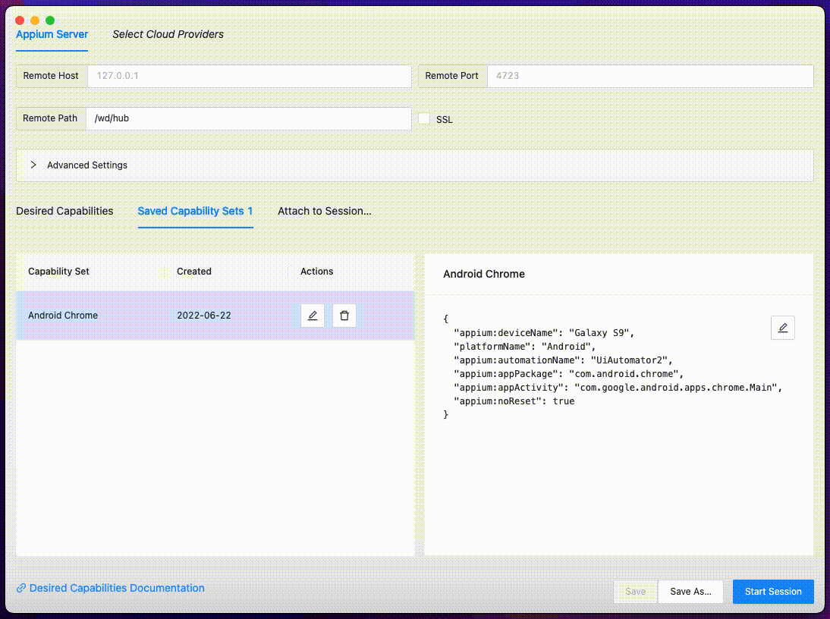Edit the Android Chrome capability set
Viewport: 830px width, 619px height.
click(x=313, y=315)
